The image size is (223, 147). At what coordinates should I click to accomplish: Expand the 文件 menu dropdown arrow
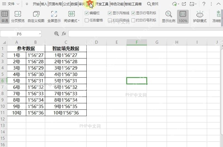pos(18,4)
